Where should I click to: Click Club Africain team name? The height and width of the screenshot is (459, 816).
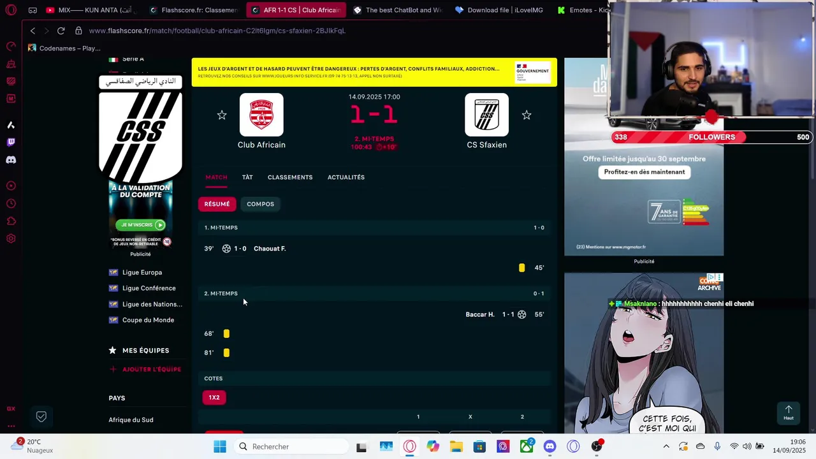(x=261, y=145)
